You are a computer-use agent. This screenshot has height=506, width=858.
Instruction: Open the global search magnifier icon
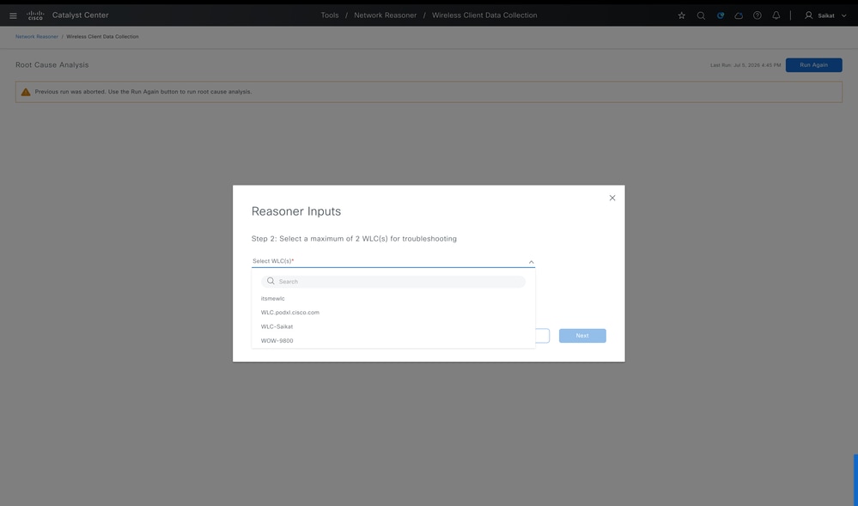click(x=701, y=15)
